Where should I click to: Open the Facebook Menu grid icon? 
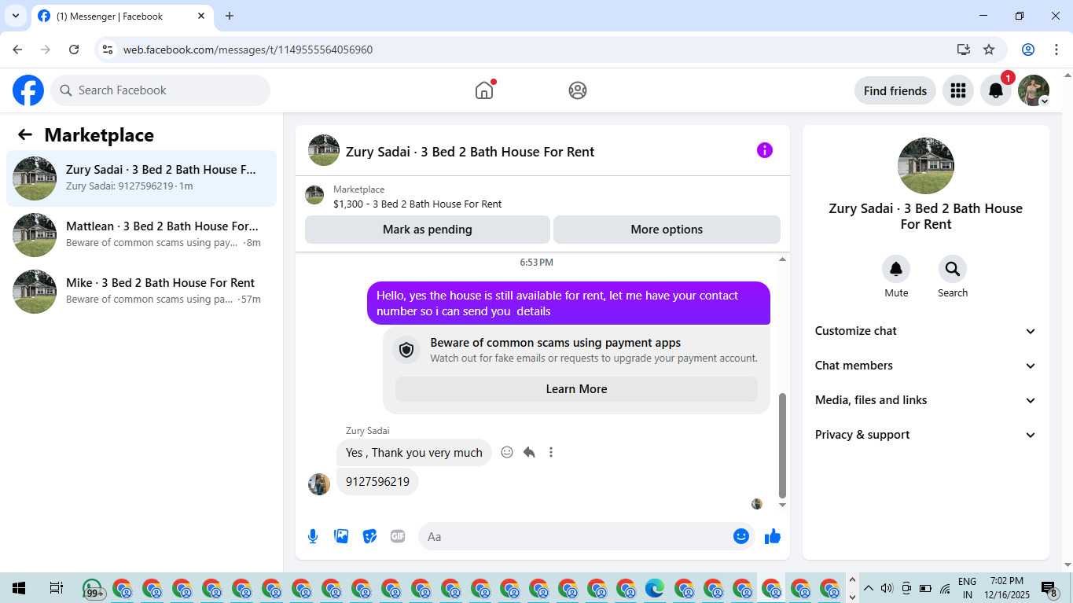tap(957, 90)
